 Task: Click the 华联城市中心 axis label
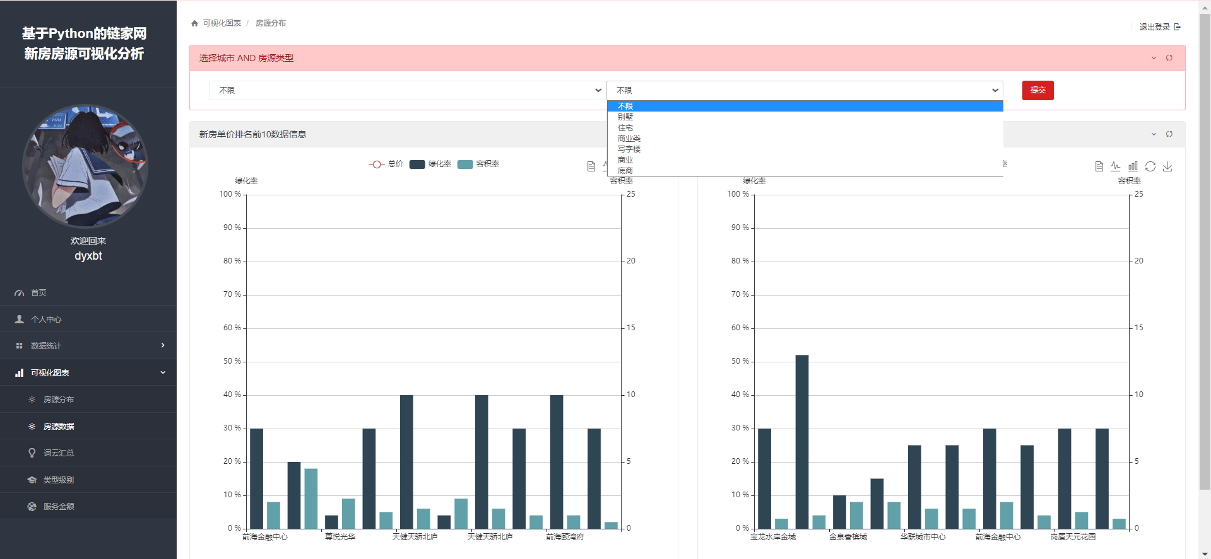923,537
